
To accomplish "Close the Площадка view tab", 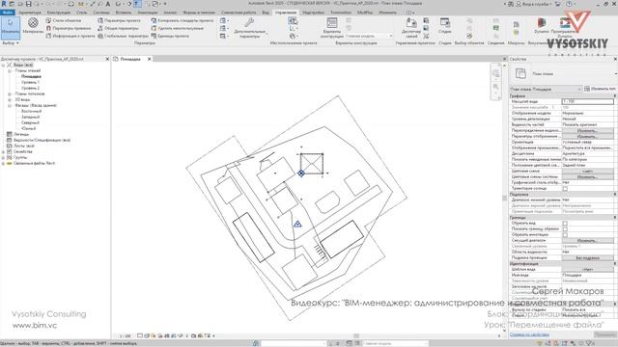I will [x=150, y=59].
